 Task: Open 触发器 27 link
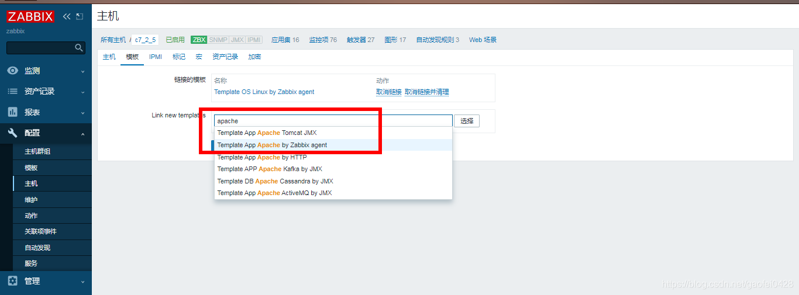coord(360,40)
